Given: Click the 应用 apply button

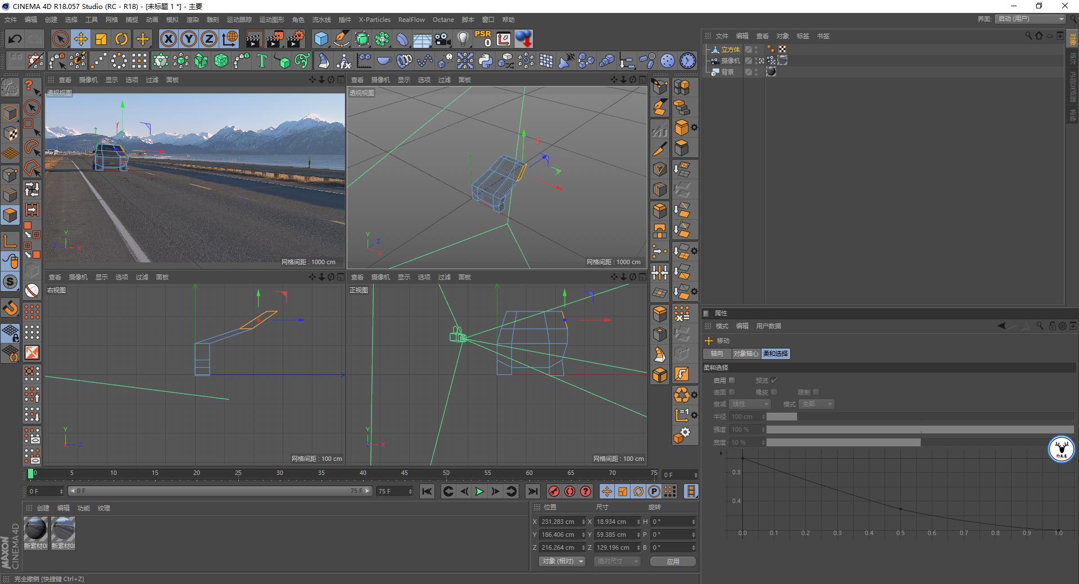Looking at the screenshot, I should [x=673, y=562].
